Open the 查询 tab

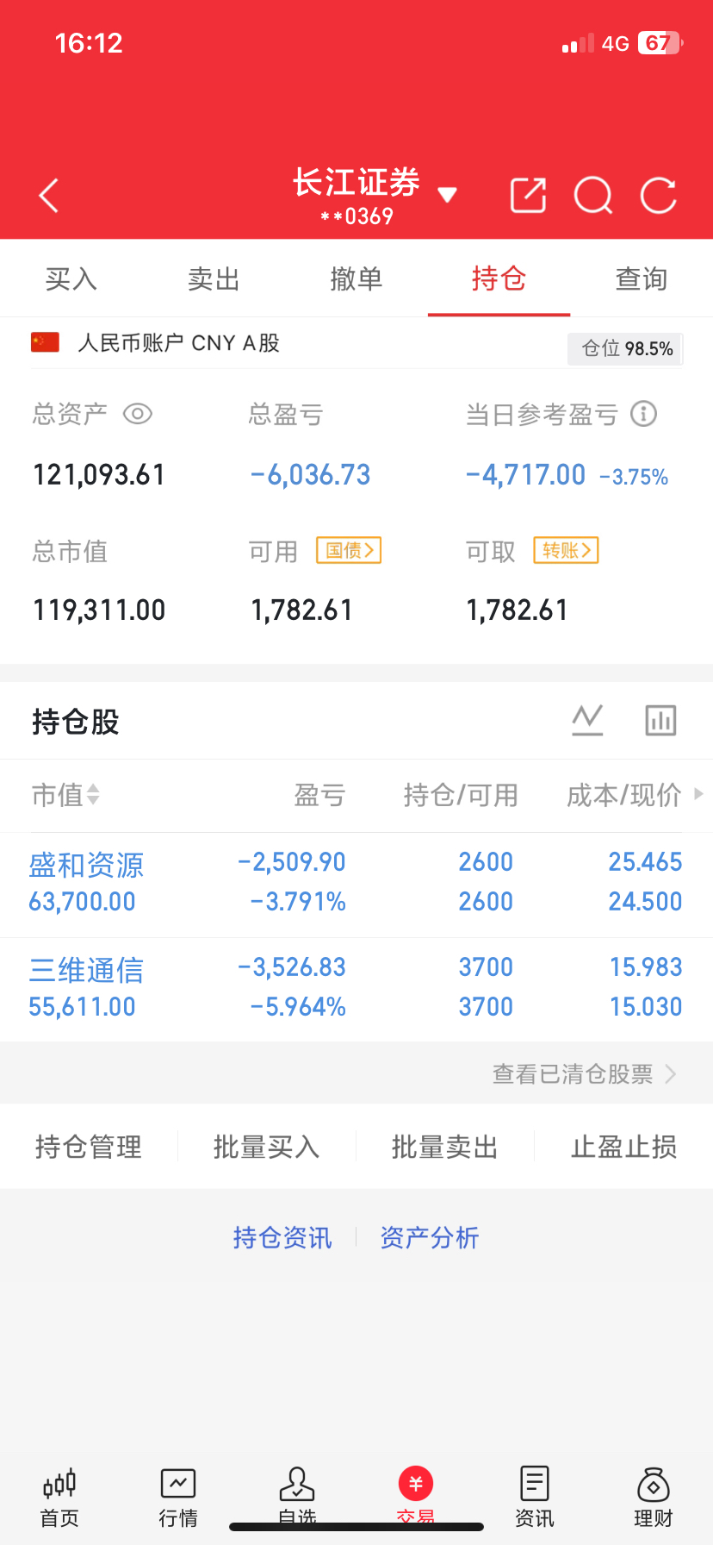(x=642, y=278)
